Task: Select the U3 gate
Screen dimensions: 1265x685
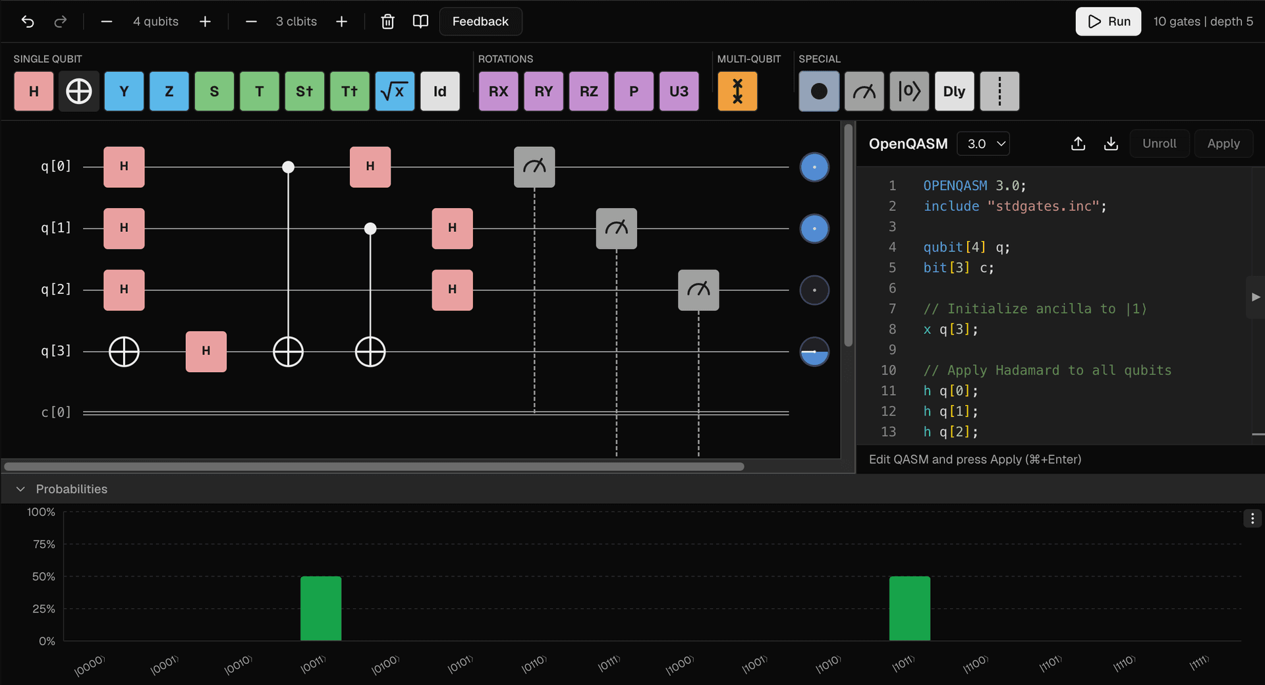Action: pos(679,92)
